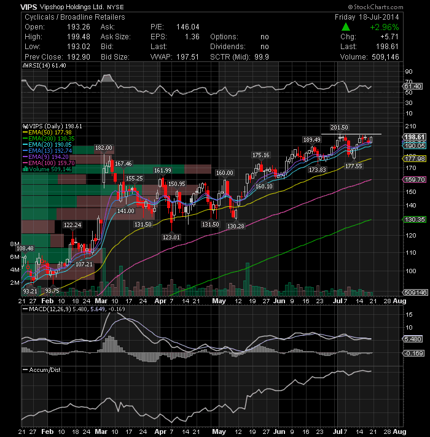Click the 198.61 last price axis tag
This screenshot has height=437, width=430.
pyautogui.click(x=414, y=137)
